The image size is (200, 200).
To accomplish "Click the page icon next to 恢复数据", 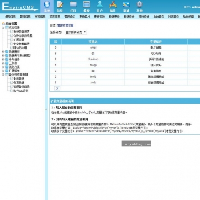I will [x=12, y=82].
